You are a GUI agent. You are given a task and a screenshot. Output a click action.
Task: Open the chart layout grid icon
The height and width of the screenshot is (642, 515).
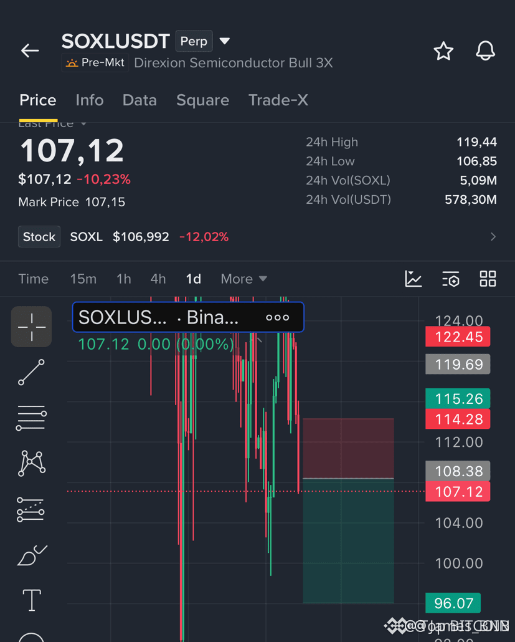coord(488,279)
